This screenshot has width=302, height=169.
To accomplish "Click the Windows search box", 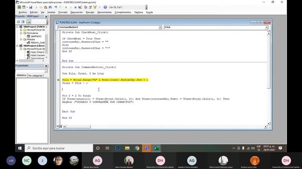I will point(59,148).
